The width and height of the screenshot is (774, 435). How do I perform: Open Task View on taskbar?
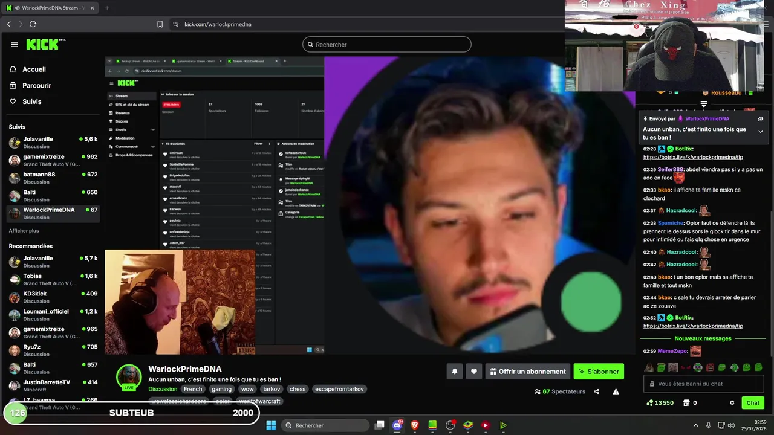pyautogui.click(x=379, y=425)
